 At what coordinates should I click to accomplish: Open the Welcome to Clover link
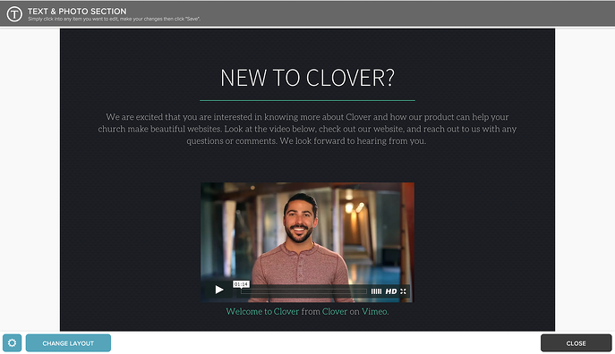pyautogui.click(x=262, y=311)
